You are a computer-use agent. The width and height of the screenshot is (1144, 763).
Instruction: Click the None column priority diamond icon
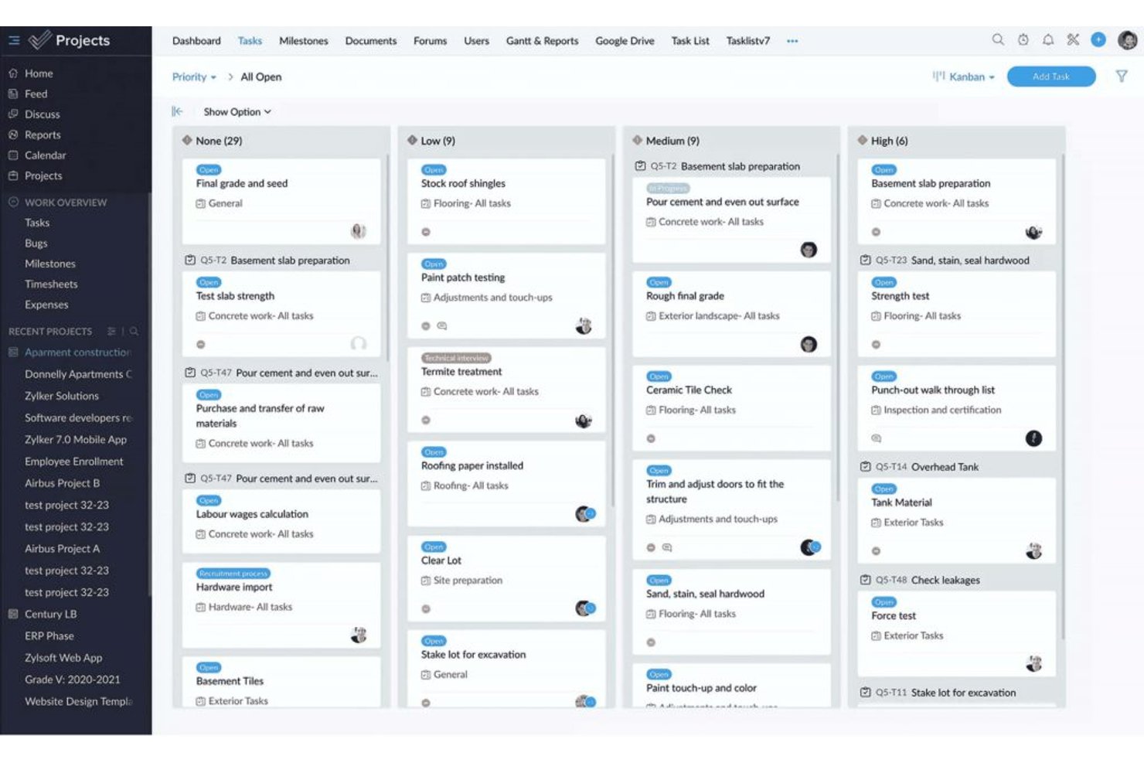click(x=187, y=140)
